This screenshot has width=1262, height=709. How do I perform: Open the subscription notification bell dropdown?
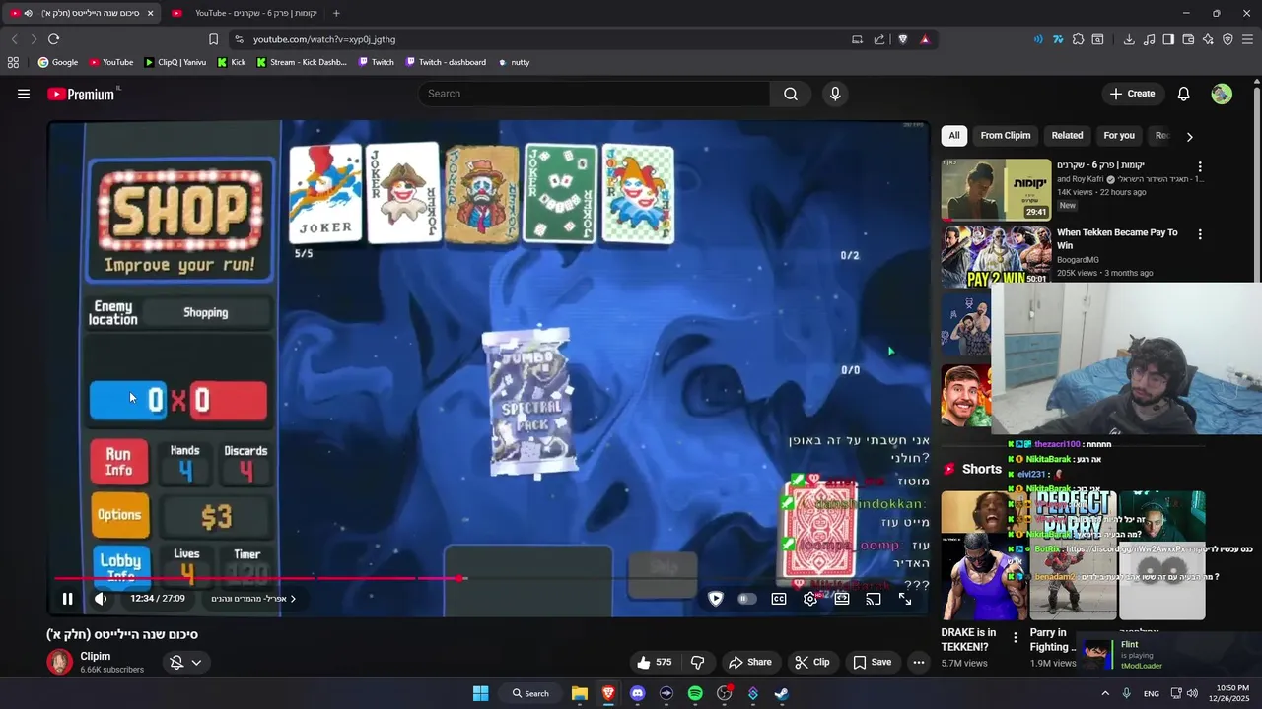[x=186, y=663]
